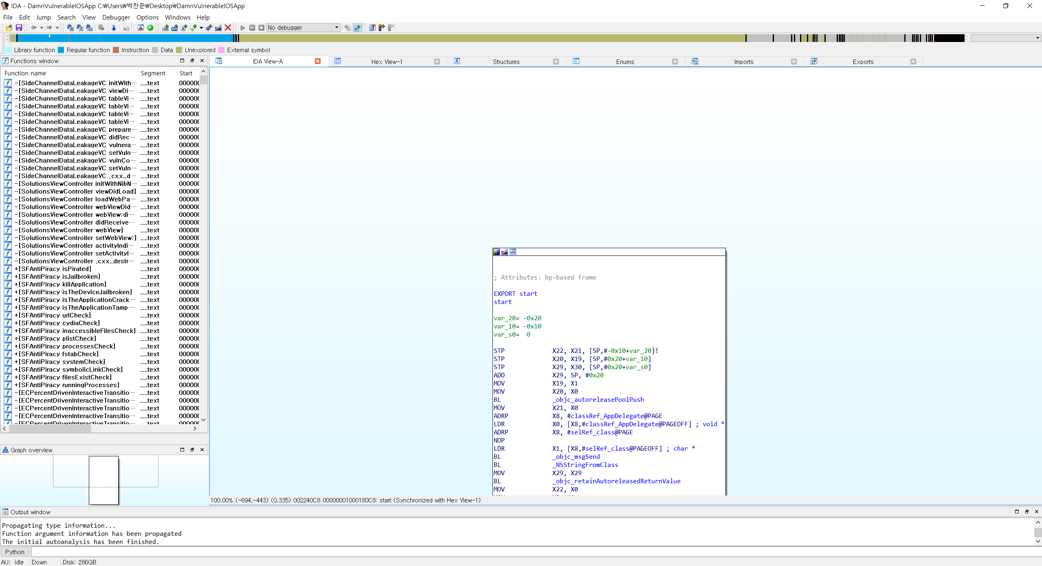Switch to the Imports tab
Screen dimensions: 1042x566
click(743, 62)
